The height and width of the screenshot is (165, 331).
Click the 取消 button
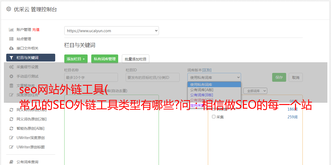(296, 77)
